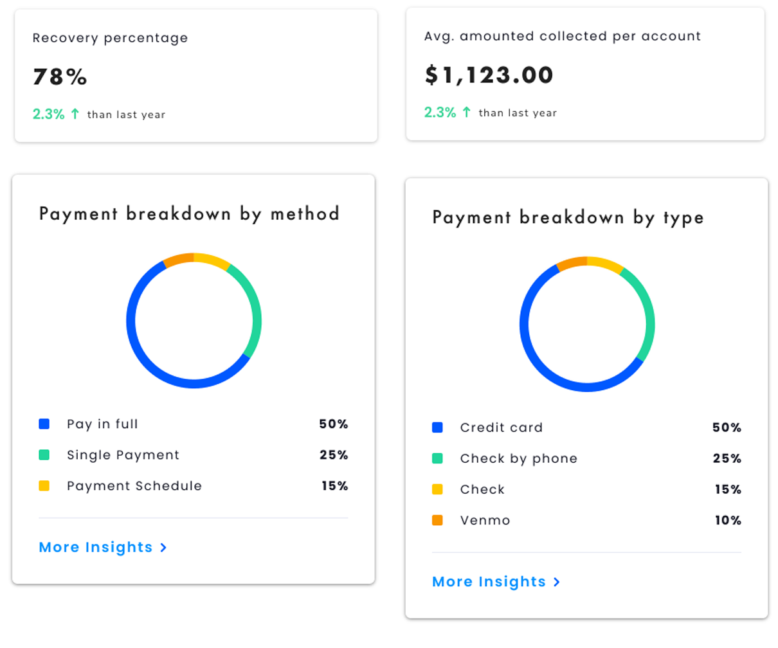This screenshot has width=778, height=648.
Task: Click the green up arrow beside $1,123.00
Action: [465, 112]
